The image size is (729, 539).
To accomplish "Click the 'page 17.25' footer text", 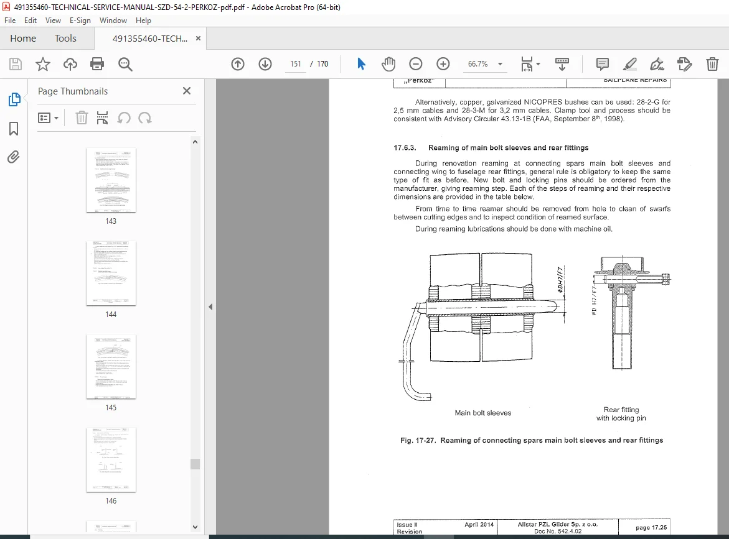I will (x=651, y=527).
